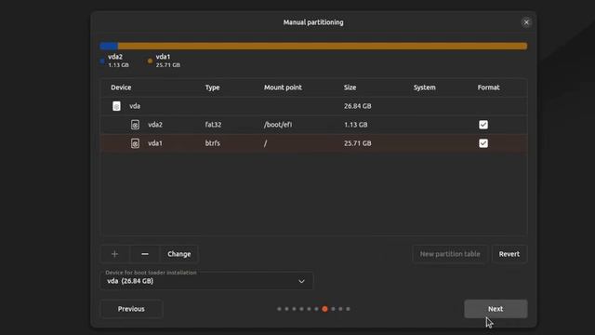Click vda1 legend label under bar
Screen dimensions: 595x335
tap(164, 57)
